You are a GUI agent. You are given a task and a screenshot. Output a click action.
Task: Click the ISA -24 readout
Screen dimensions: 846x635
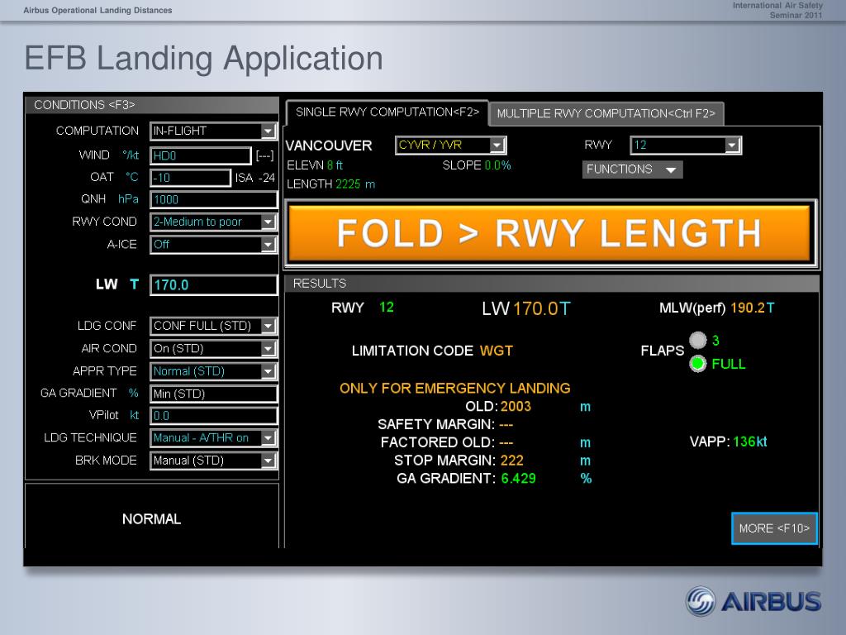pyautogui.click(x=255, y=179)
